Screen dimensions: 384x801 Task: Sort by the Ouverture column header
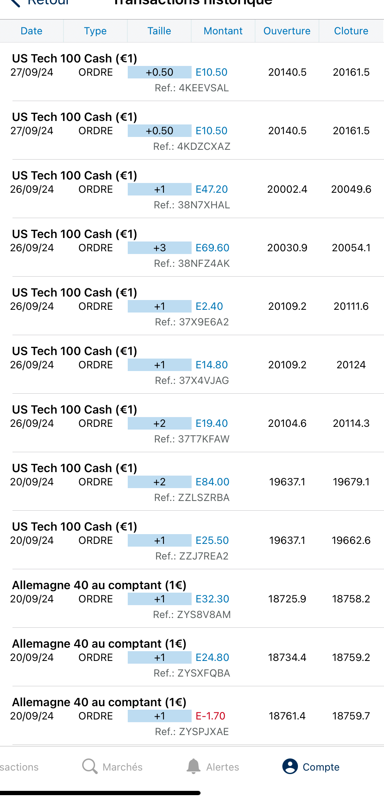coord(287,31)
